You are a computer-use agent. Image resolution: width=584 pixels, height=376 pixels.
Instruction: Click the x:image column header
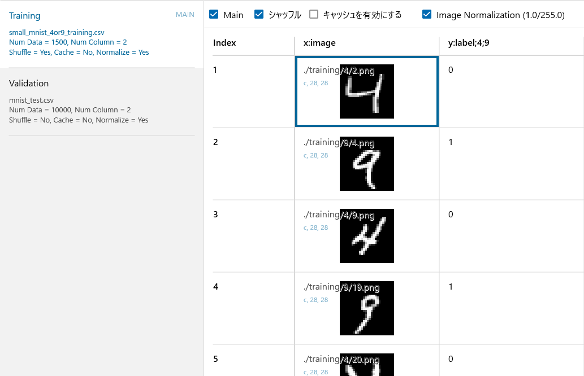[x=320, y=42]
